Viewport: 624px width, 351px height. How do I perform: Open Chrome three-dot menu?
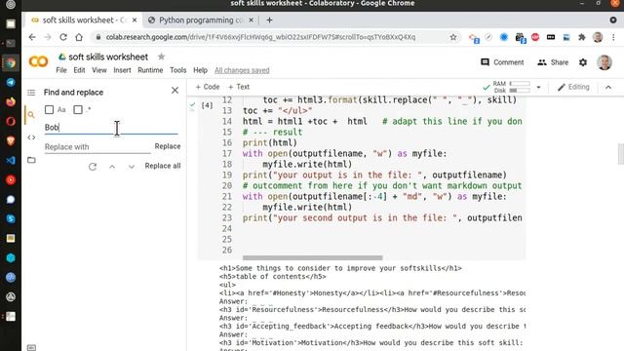click(613, 37)
